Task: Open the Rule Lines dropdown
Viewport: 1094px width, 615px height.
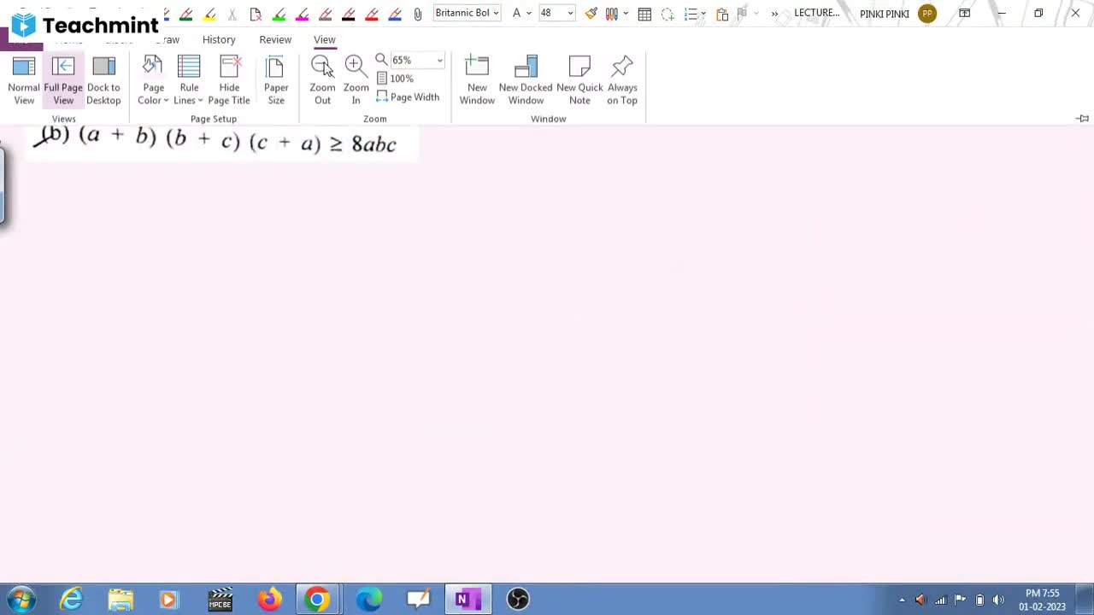Action: click(189, 81)
